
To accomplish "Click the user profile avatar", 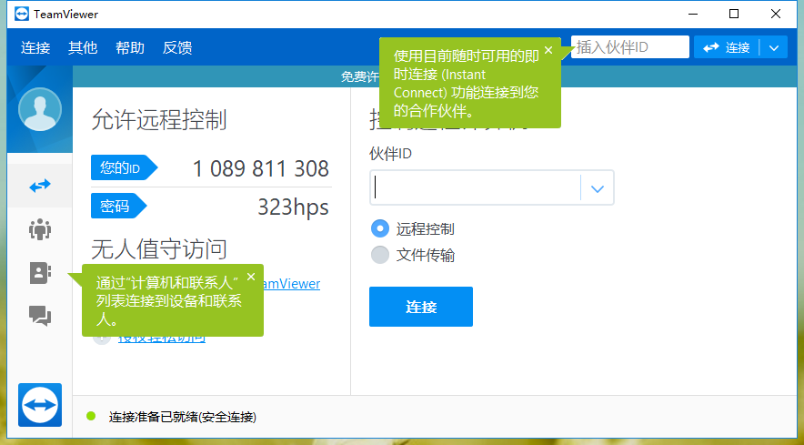I will (x=40, y=109).
